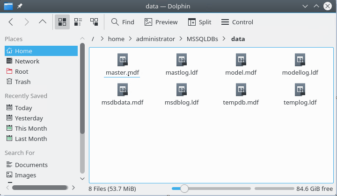Open Trash in the Places panel
The image size is (337, 196).
[22, 82]
